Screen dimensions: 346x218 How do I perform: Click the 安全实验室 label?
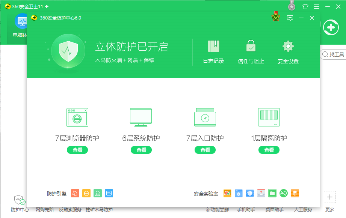point(206,194)
